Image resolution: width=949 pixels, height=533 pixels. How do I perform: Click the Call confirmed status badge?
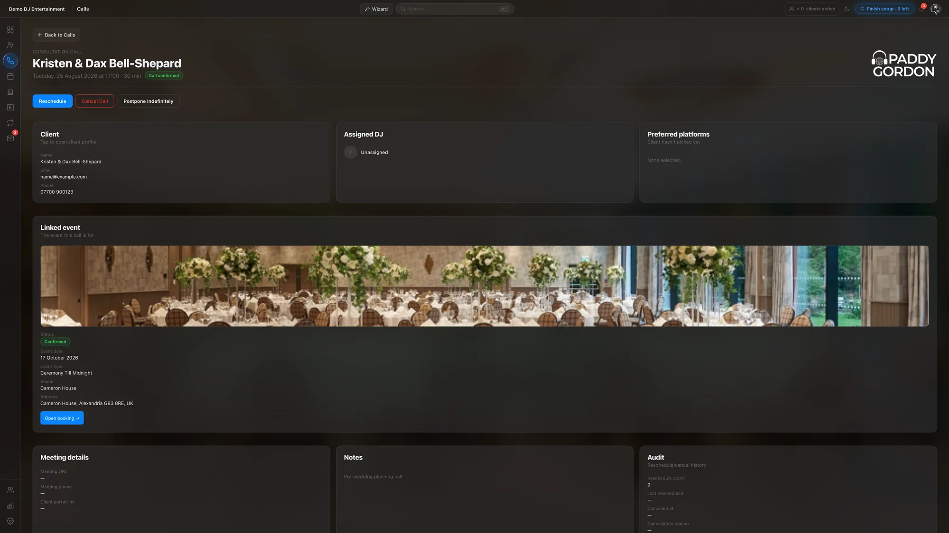pyautogui.click(x=164, y=76)
